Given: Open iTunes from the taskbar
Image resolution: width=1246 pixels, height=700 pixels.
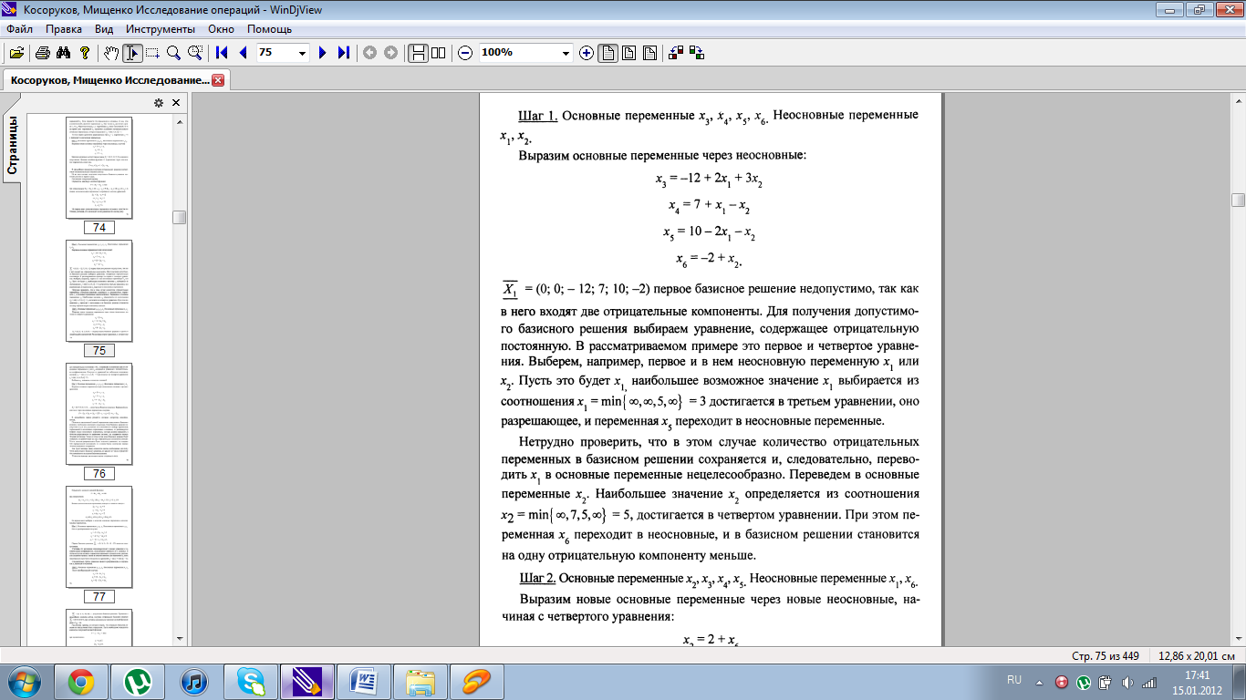Looking at the screenshot, I should point(194,682).
